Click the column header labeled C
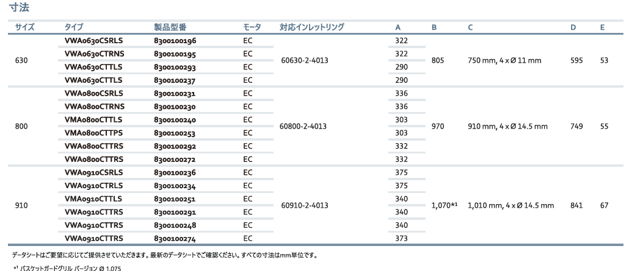The image size is (632, 271). 470,28
